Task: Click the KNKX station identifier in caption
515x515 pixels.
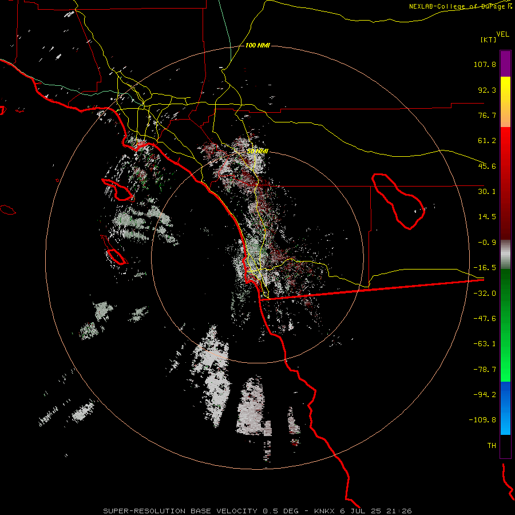Action: pos(324,511)
